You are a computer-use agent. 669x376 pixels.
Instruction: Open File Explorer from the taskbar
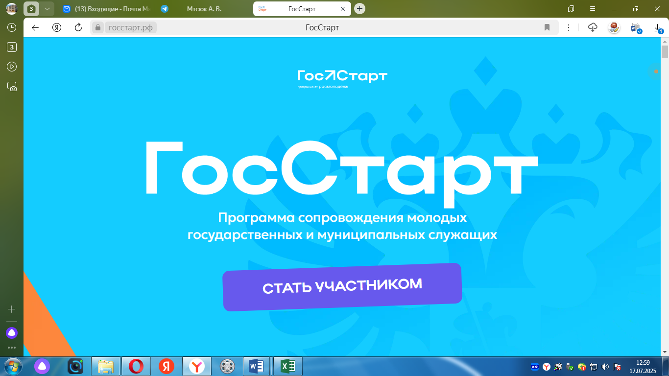pyautogui.click(x=106, y=366)
